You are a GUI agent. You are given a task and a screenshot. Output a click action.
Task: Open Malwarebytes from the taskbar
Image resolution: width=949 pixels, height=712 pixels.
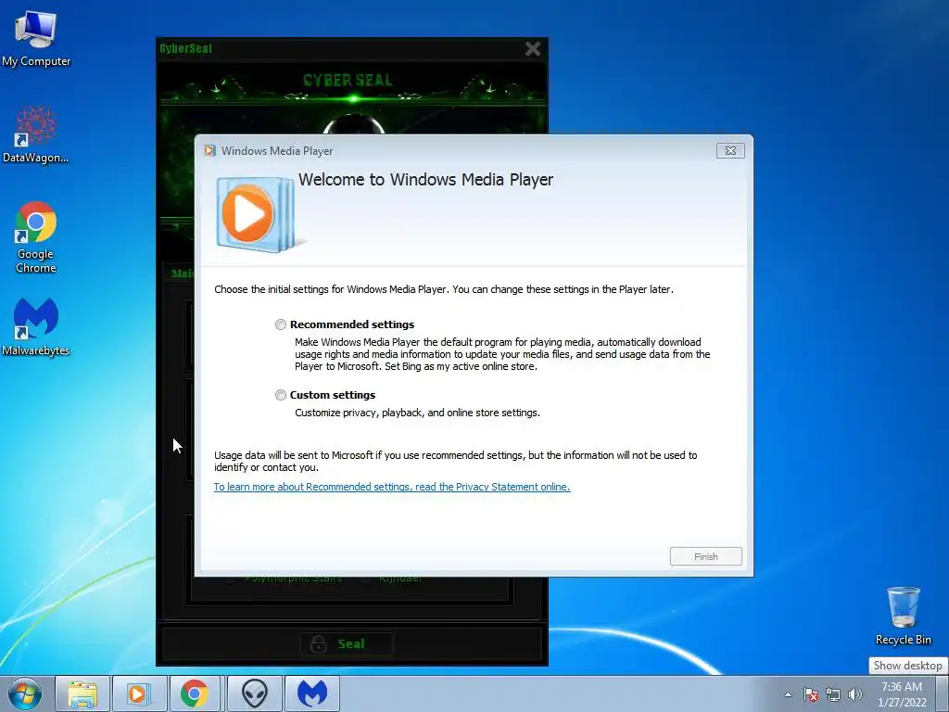tap(312, 693)
